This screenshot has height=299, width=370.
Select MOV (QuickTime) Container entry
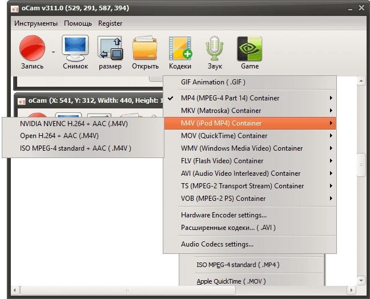click(250, 136)
